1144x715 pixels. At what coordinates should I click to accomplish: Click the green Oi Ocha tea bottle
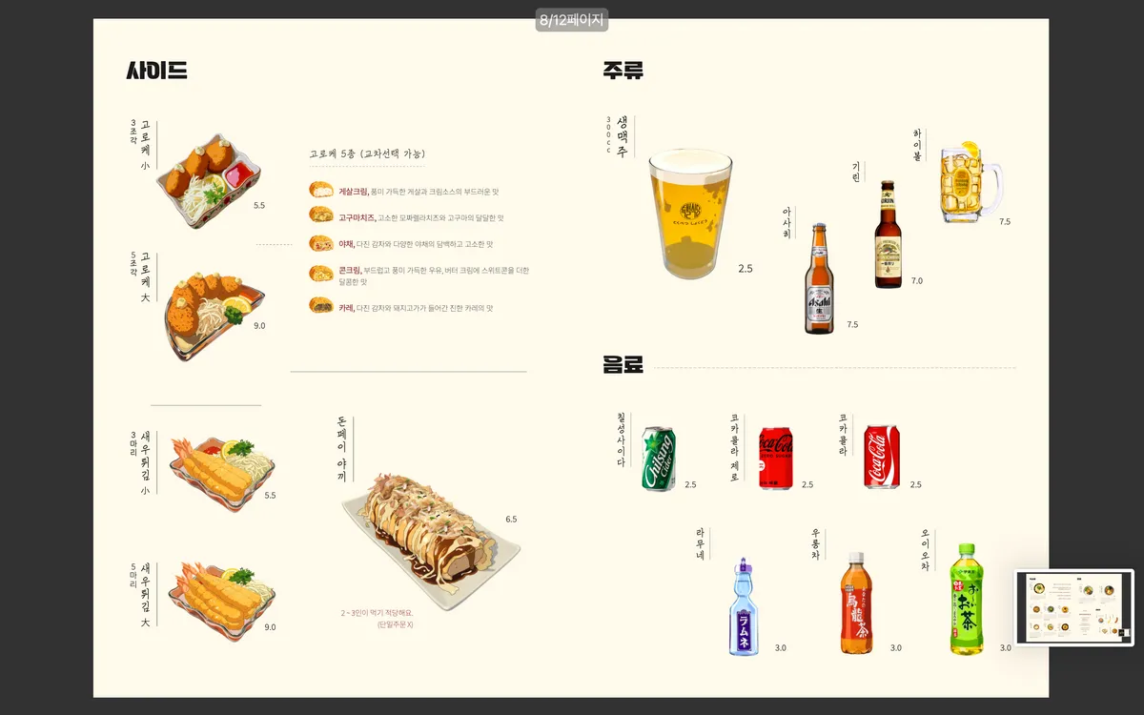pyautogui.click(x=966, y=600)
